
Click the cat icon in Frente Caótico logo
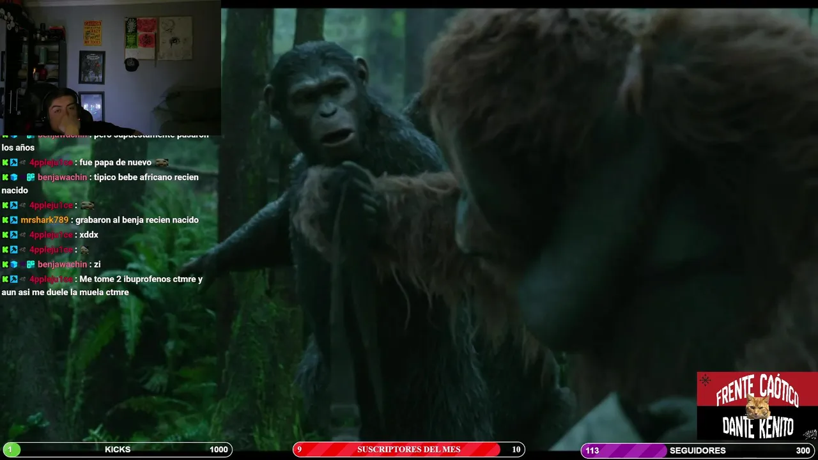point(757,407)
